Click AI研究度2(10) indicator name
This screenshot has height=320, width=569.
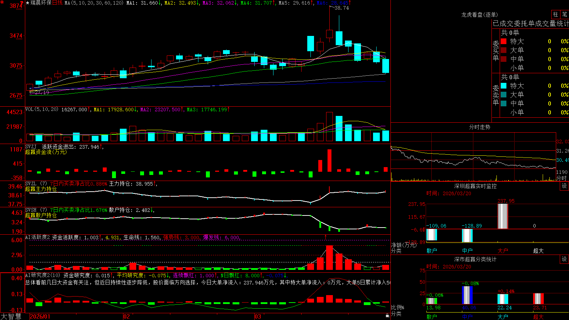click(43, 275)
